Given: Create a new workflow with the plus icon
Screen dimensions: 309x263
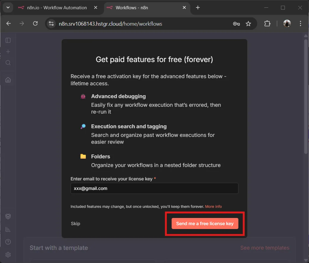Looking at the screenshot, I should (8, 51).
